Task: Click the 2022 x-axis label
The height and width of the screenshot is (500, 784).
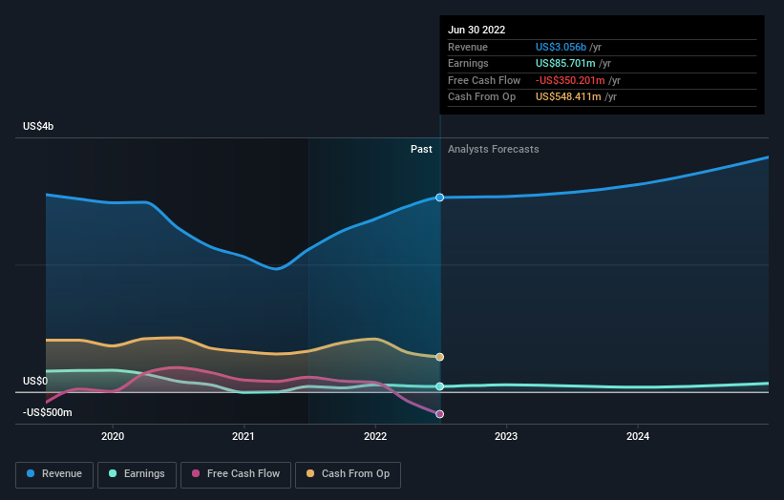Action: [x=375, y=436]
